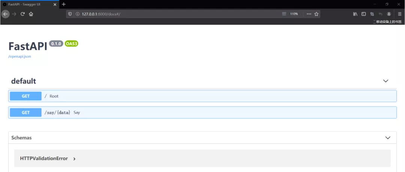Image resolution: width=405 pixels, height=172 pixels.
Task: Open the browser home page icon
Action: tap(31, 14)
